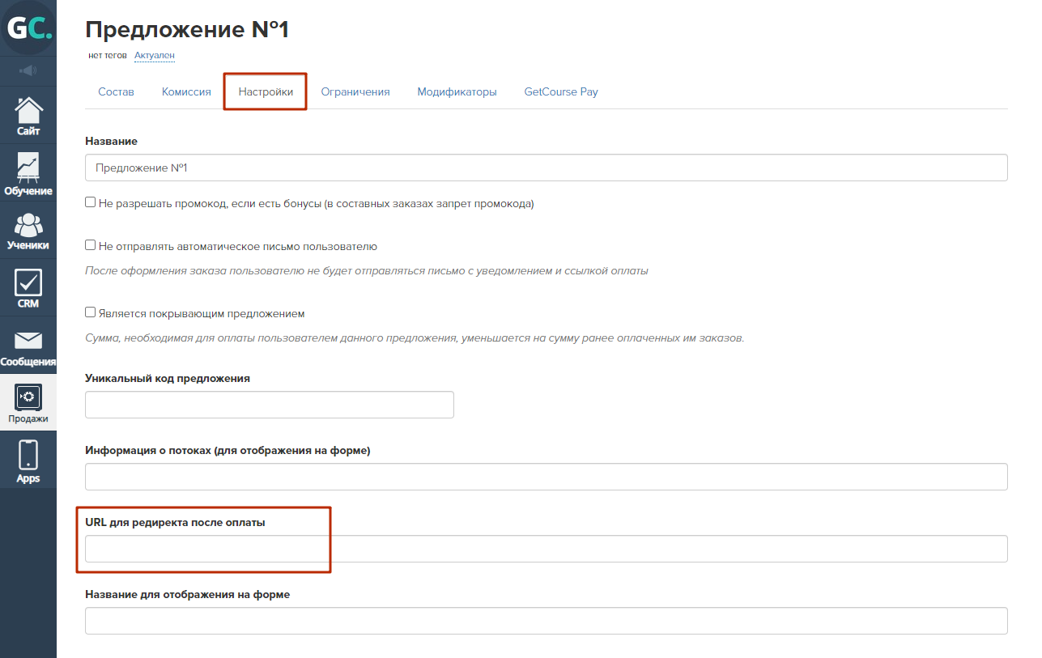The image size is (1042, 658).
Task: Open the Сообщения messages section
Action: [x=28, y=346]
